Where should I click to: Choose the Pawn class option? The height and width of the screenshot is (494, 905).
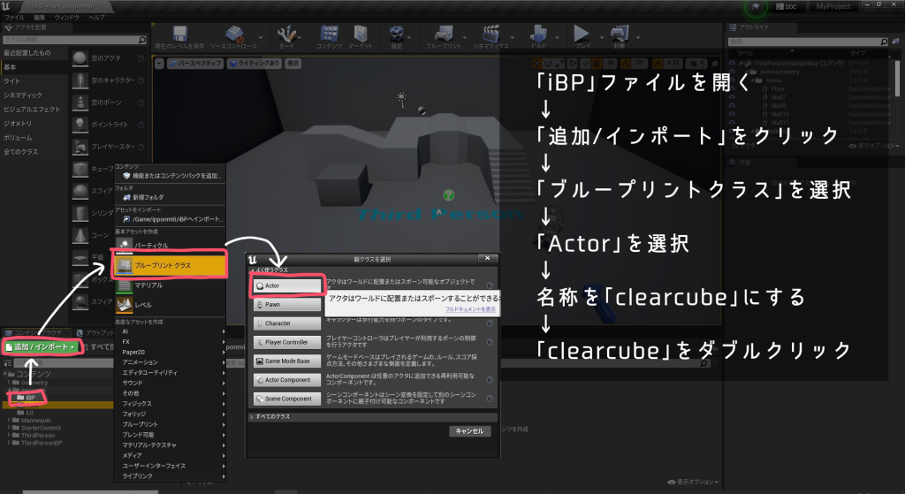click(285, 305)
